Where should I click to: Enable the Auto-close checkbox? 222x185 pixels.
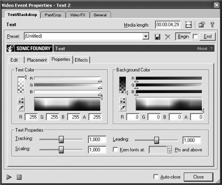click(x=156, y=177)
